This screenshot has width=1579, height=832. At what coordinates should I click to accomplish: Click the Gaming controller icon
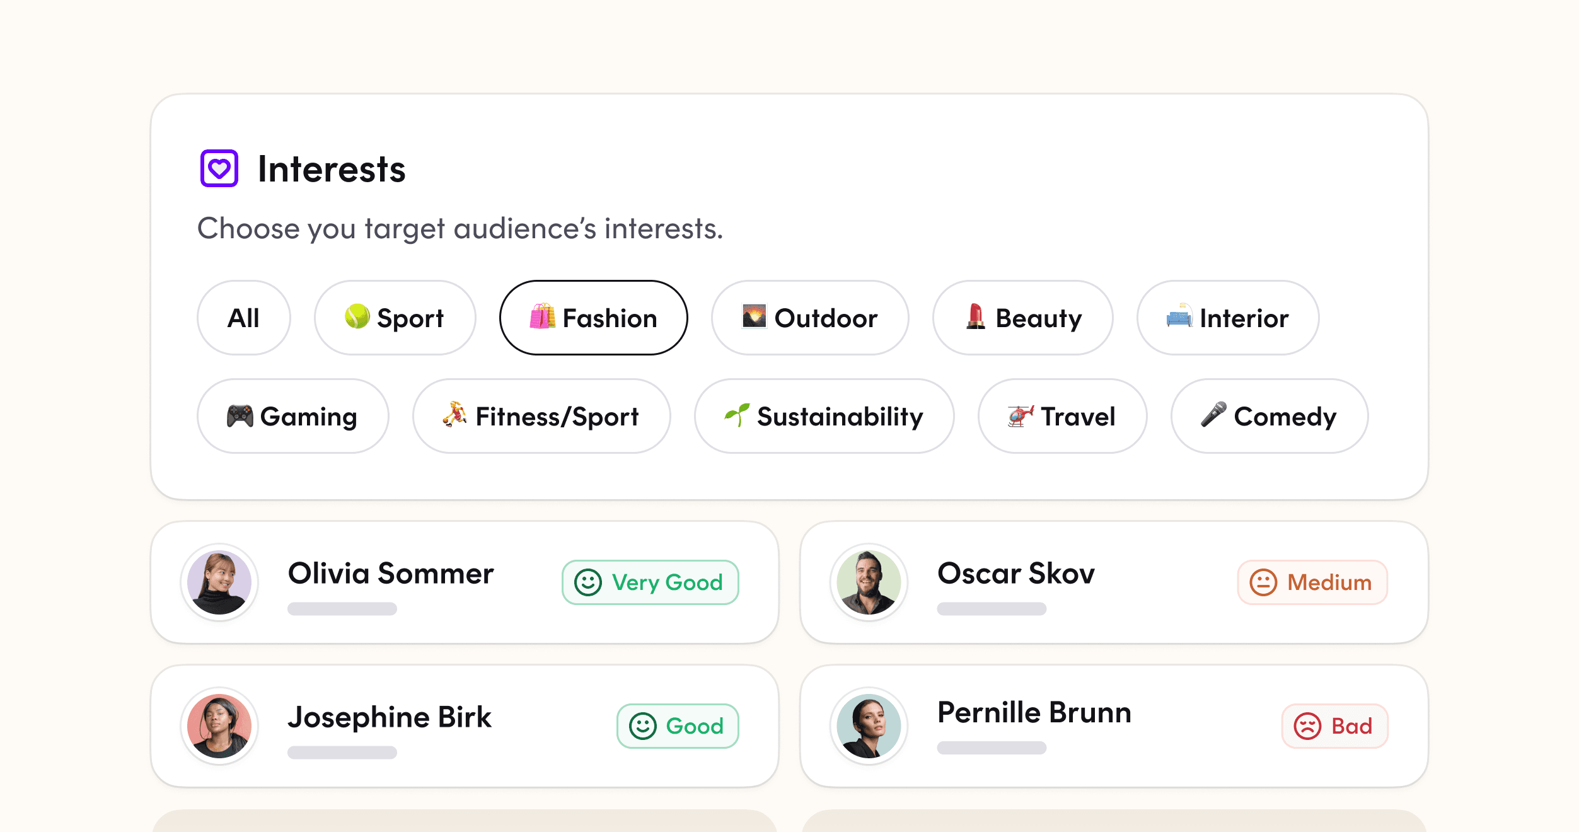(x=240, y=416)
